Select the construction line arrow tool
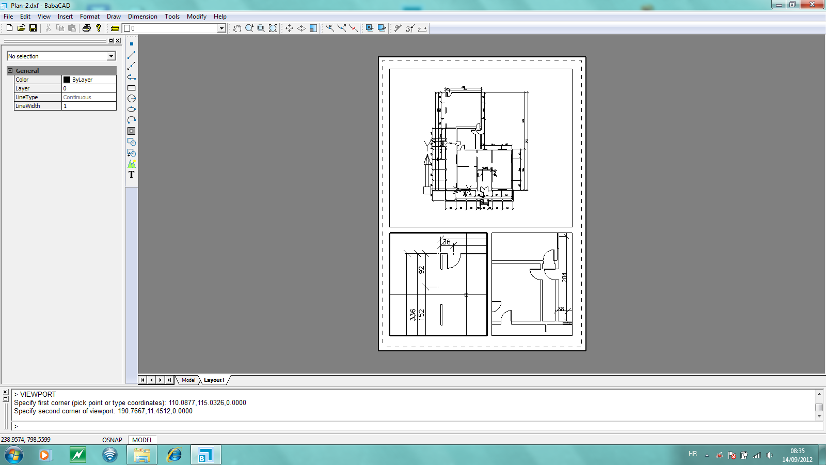Screen dimensions: 826x465 132,66
